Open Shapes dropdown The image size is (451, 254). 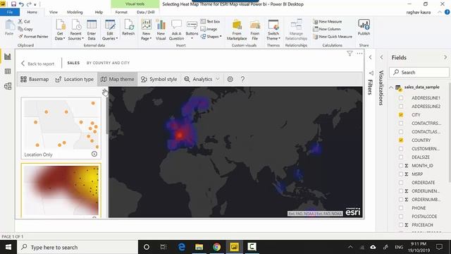point(211,37)
